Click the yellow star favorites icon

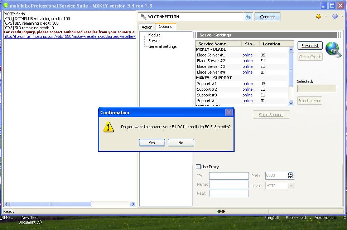click(318, 16)
